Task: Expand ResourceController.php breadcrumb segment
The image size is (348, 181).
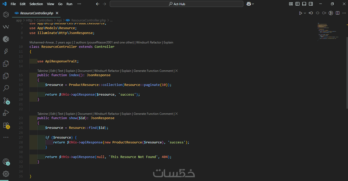Action: 88,20
